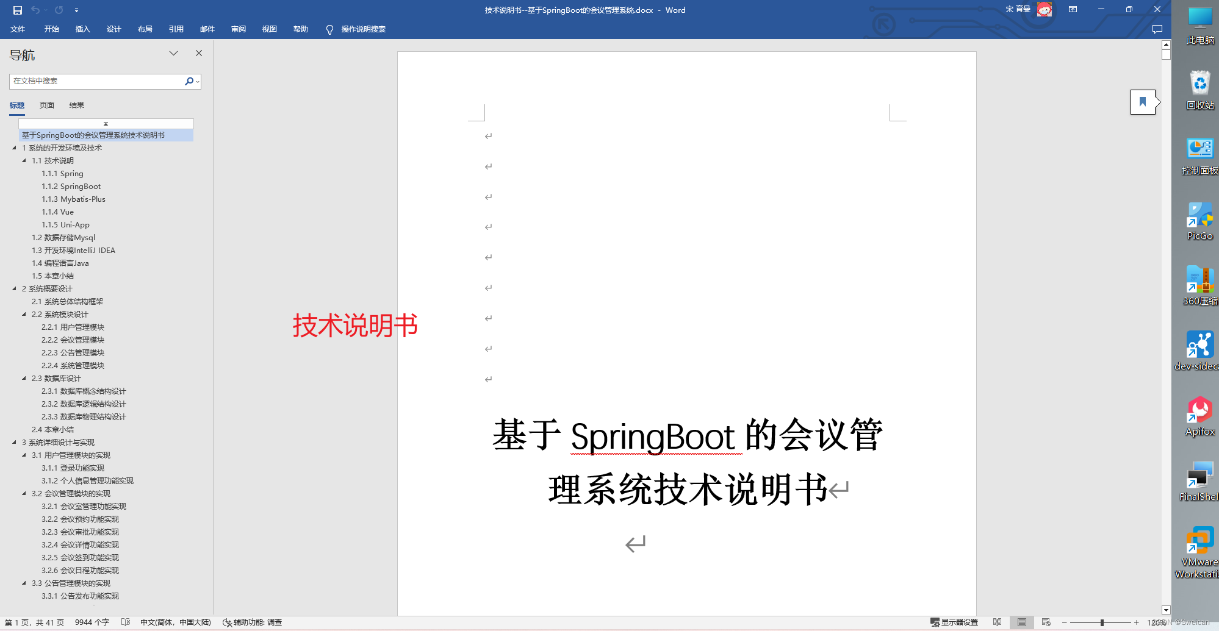Switch to the 视图 ribbon tab
This screenshot has width=1219, height=631.
point(270,29)
